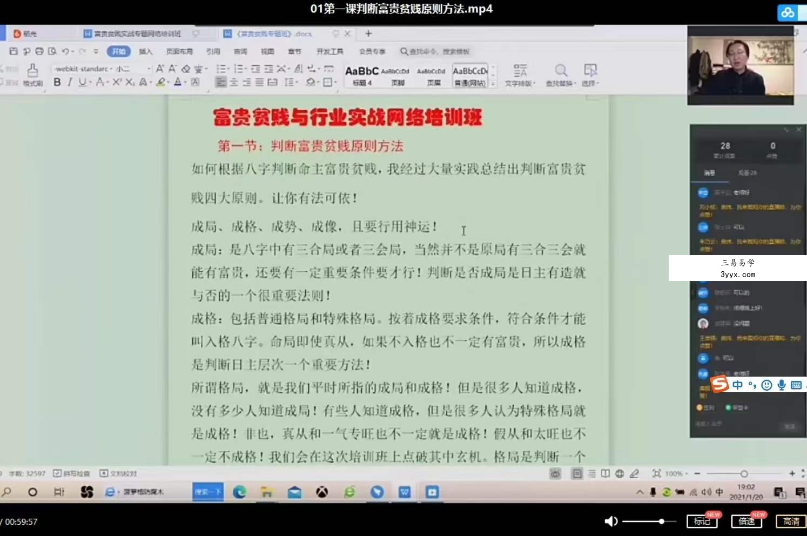Change video quality via HD button

[x=791, y=521]
